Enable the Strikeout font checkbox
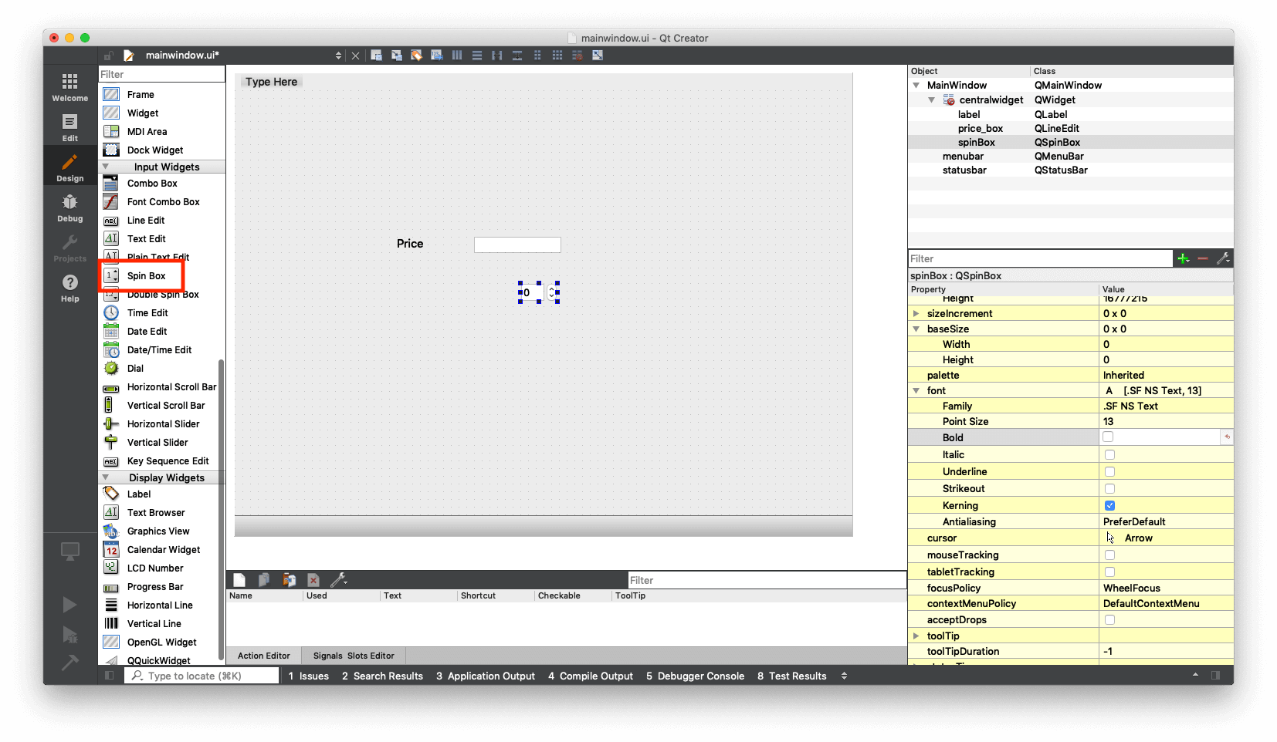The image size is (1277, 742). tap(1109, 489)
